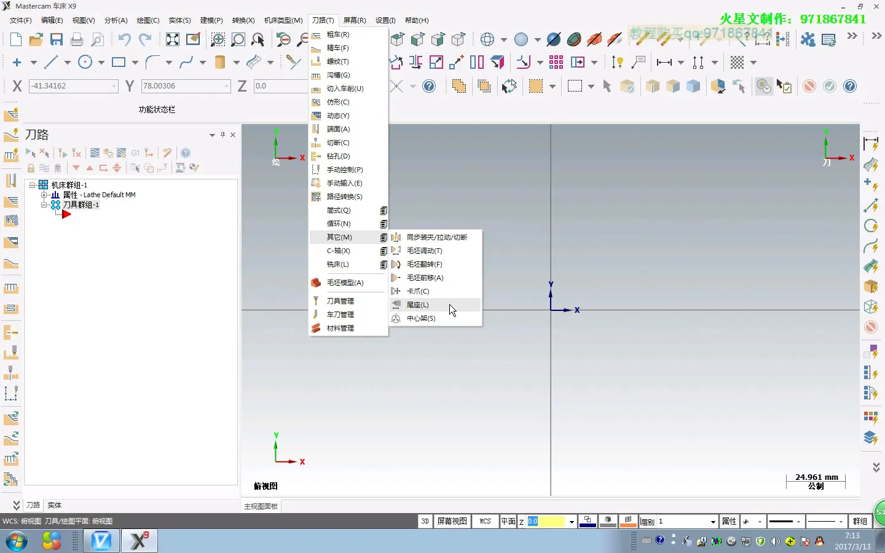The width and height of the screenshot is (885, 553).
Task: Toggle the 3D mode button
Action: [x=425, y=521]
